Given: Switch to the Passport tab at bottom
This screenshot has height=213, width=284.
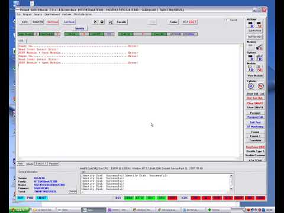Looking at the screenshot, I should pos(53,164).
